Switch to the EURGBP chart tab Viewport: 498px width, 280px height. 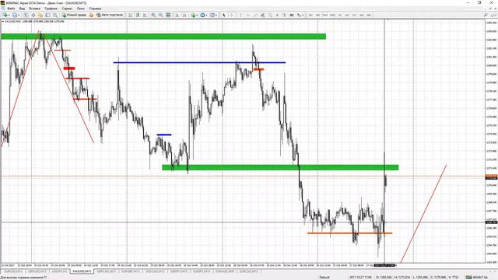[x=130, y=271]
